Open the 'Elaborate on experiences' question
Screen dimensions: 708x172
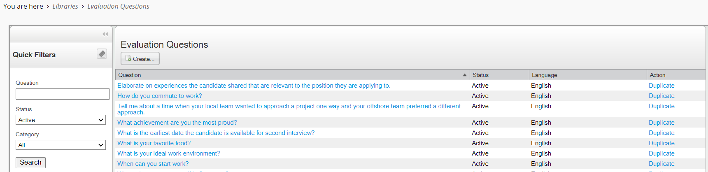(254, 86)
